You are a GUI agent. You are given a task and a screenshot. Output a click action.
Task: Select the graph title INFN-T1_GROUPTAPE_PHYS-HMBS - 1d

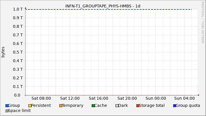point(103,6)
